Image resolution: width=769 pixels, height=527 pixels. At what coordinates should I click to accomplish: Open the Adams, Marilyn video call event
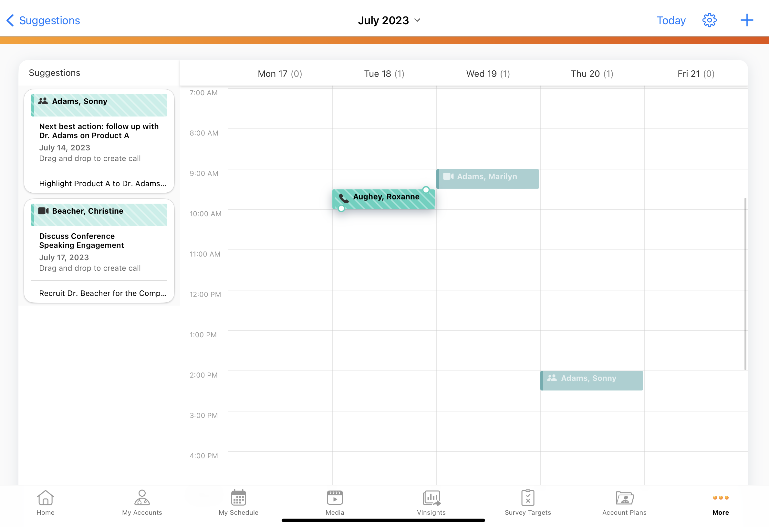tap(487, 179)
